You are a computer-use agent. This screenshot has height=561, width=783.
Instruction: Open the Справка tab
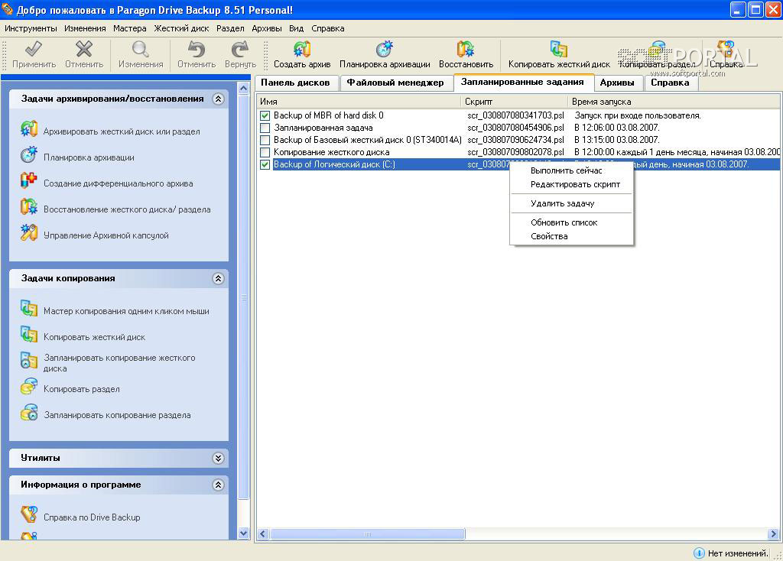point(670,83)
